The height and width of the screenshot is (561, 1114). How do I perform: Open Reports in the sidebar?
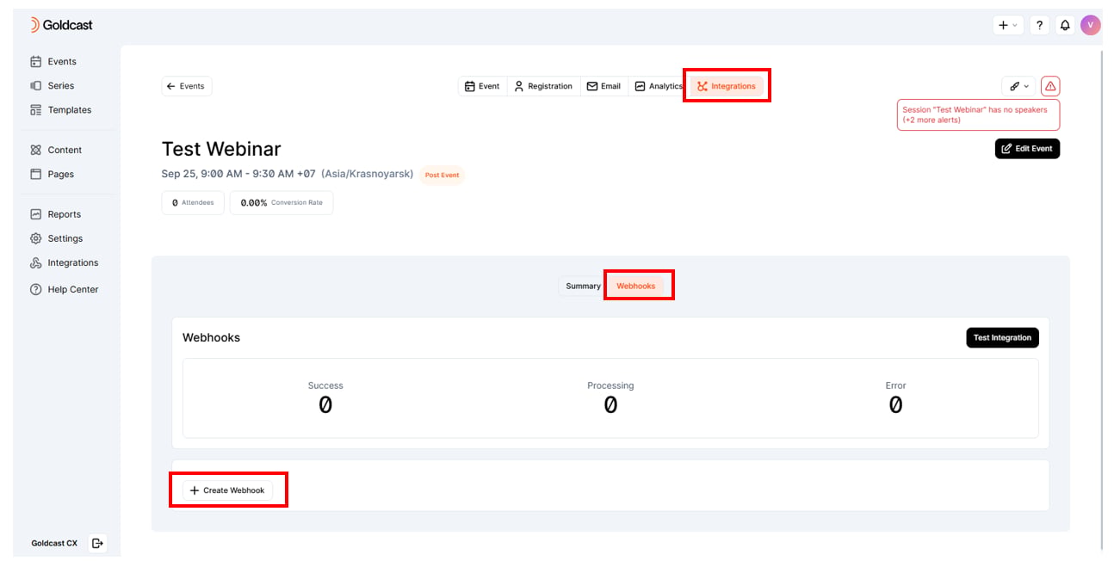click(x=55, y=214)
